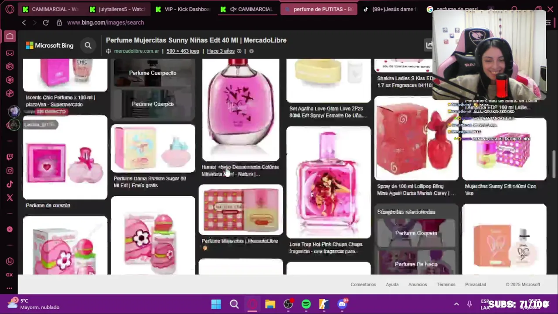Open mercadolibre.com.ar source link
The width and height of the screenshot is (558, 314).
click(x=136, y=51)
